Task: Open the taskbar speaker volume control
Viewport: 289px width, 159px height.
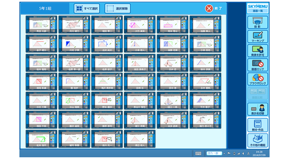Action: pos(243,153)
